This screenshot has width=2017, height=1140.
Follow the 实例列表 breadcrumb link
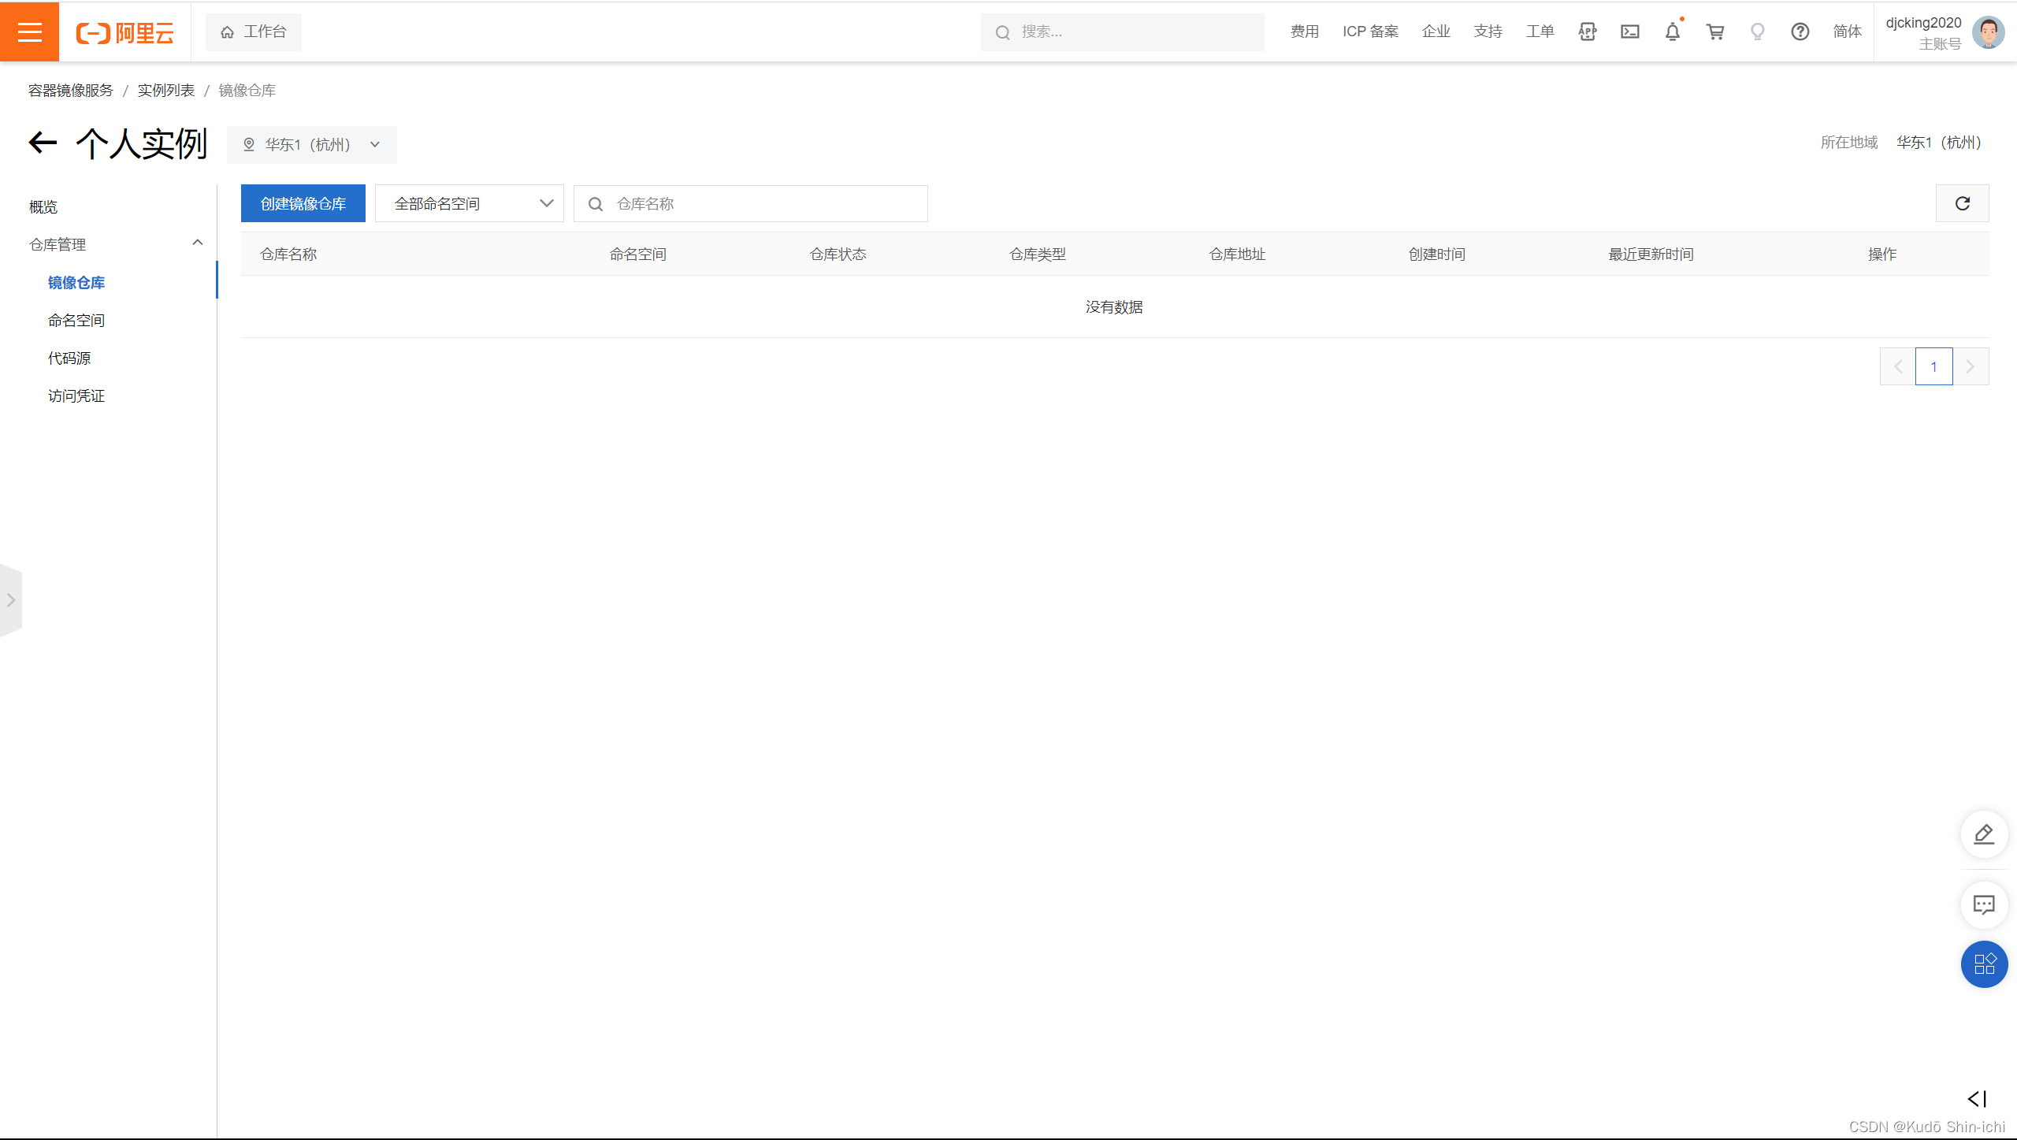pyautogui.click(x=165, y=91)
